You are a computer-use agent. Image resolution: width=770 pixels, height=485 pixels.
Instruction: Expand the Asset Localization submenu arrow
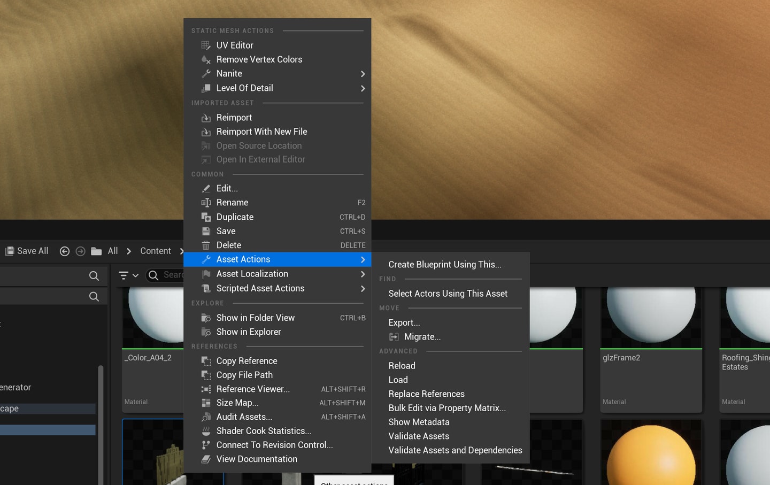point(363,274)
